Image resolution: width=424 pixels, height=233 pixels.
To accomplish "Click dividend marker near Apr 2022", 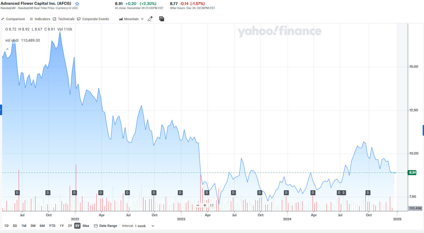I will [100, 193].
